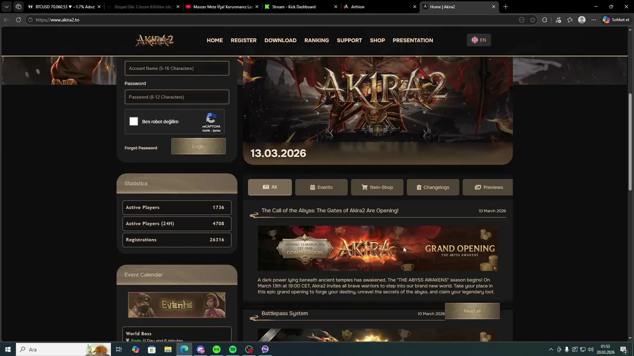The image size is (634, 356).
Task: Click the browser back arrow
Action: pos(6,20)
